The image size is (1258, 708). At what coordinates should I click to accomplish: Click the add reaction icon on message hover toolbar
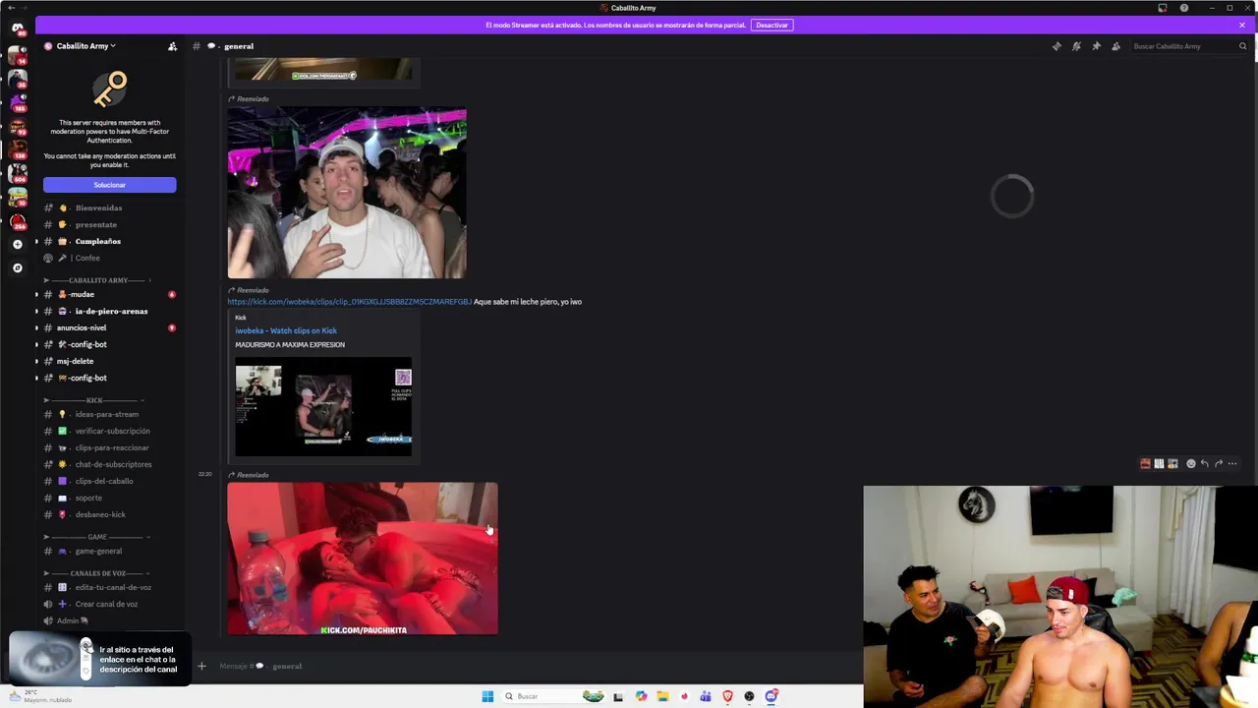tap(1190, 463)
